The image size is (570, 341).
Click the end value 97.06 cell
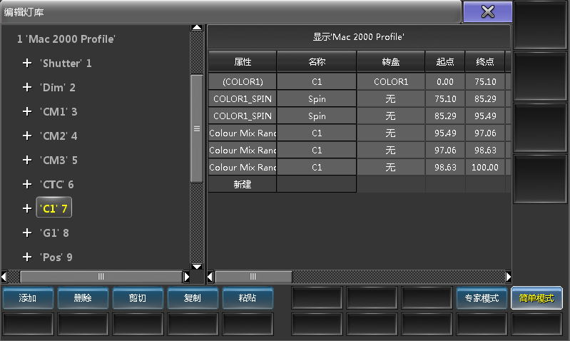click(x=485, y=133)
